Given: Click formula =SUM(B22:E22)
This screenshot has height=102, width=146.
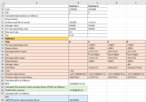Looking at the screenshot, I should [x=78, y=84].
